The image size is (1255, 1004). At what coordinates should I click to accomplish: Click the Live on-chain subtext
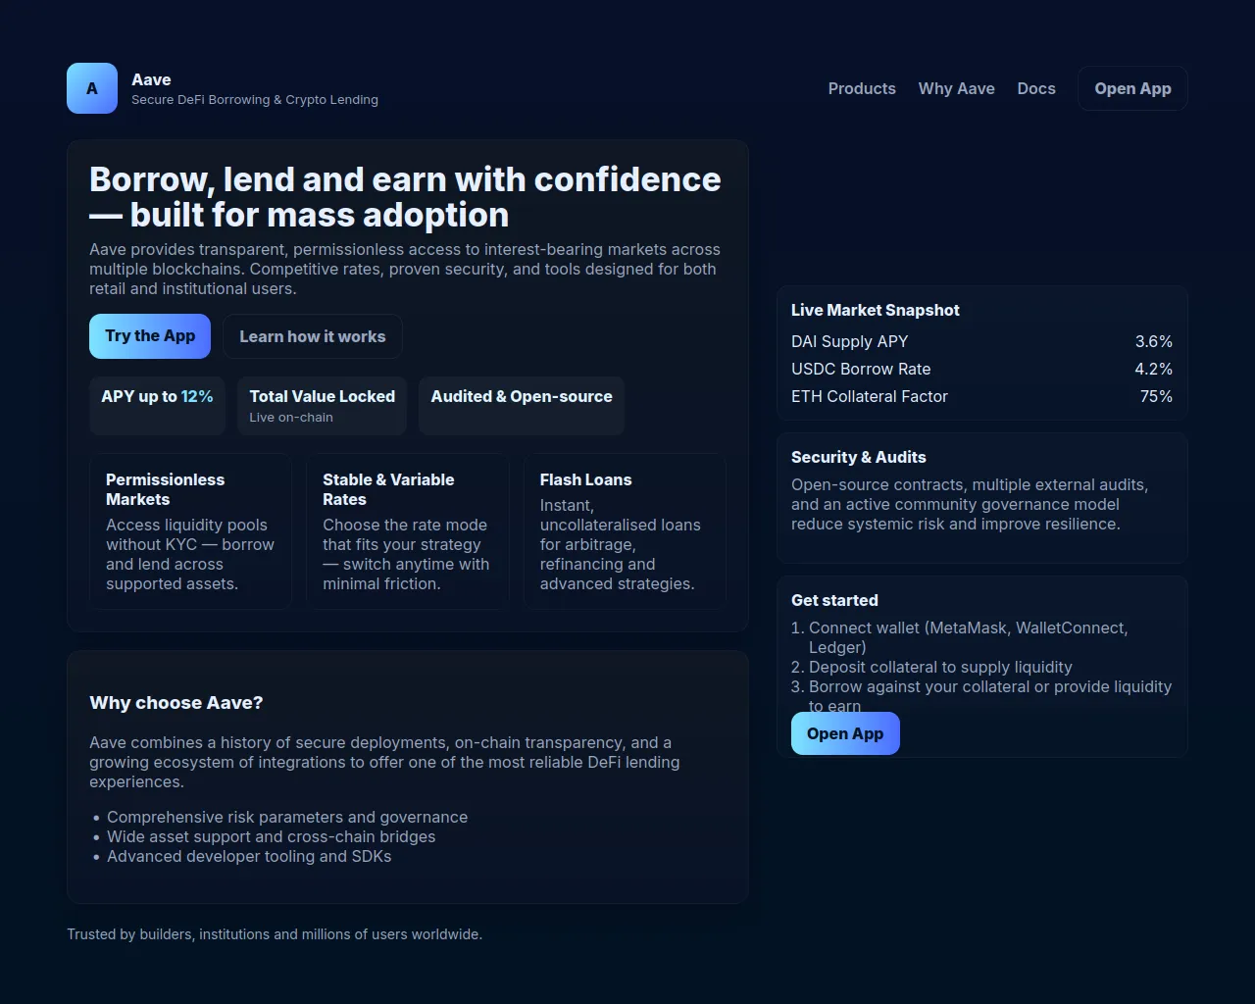click(291, 418)
